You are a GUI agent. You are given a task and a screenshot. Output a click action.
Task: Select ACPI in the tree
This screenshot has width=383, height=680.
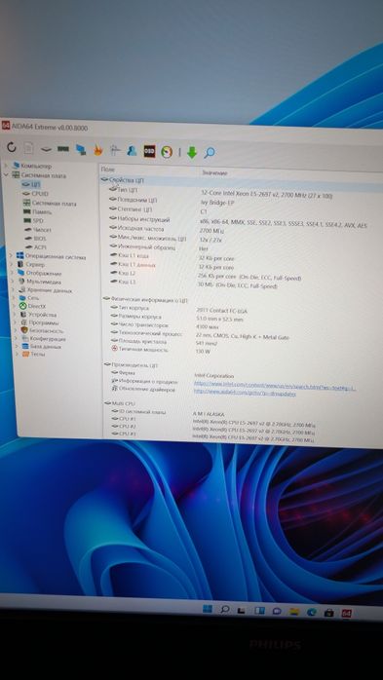(35, 246)
